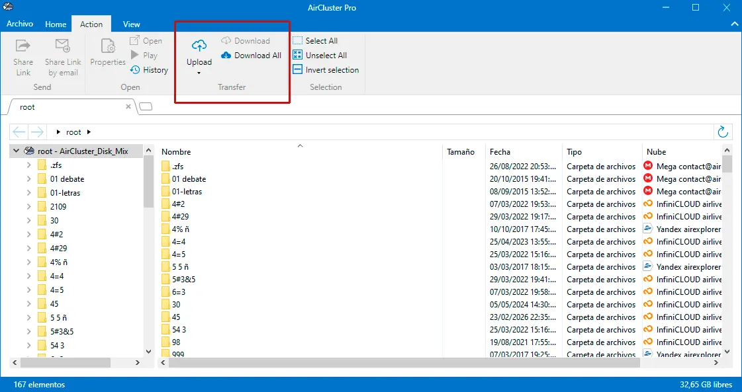This screenshot has height=392, width=742.
Task: Click the Share Link icon
Action: coord(23,46)
